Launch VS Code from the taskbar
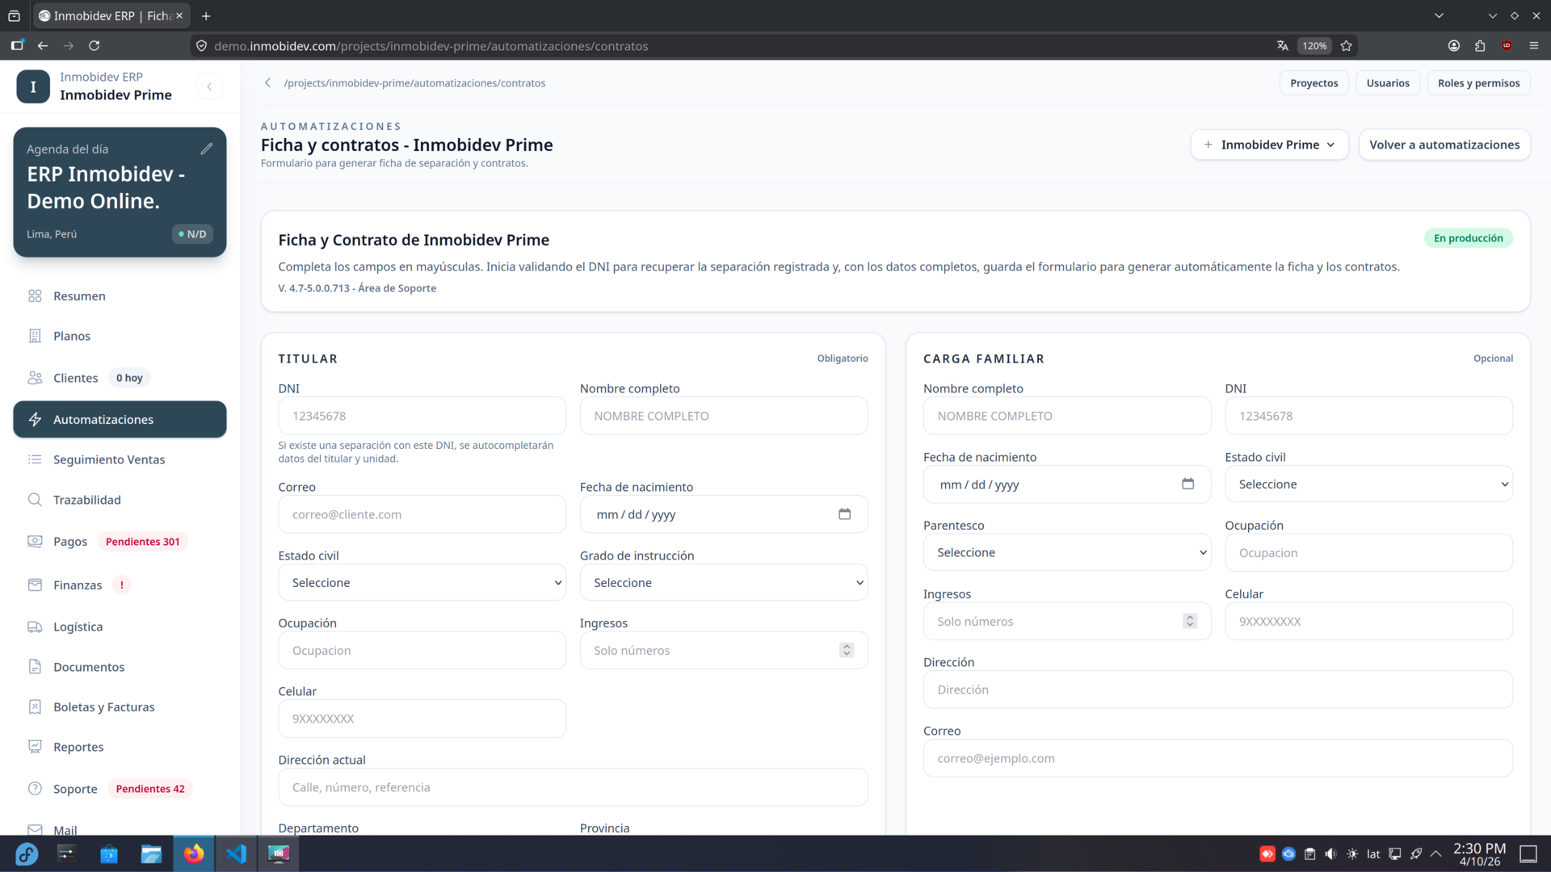 tap(236, 853)
